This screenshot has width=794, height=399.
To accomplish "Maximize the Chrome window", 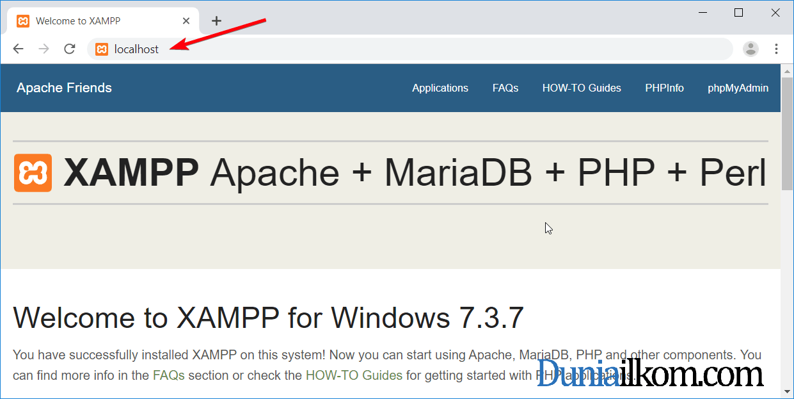I will 738,13.
